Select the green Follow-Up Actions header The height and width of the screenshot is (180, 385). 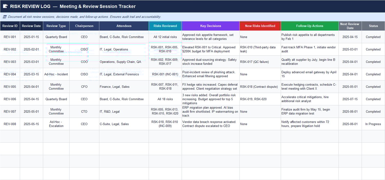pyautogui.click(x=309, y=26)
